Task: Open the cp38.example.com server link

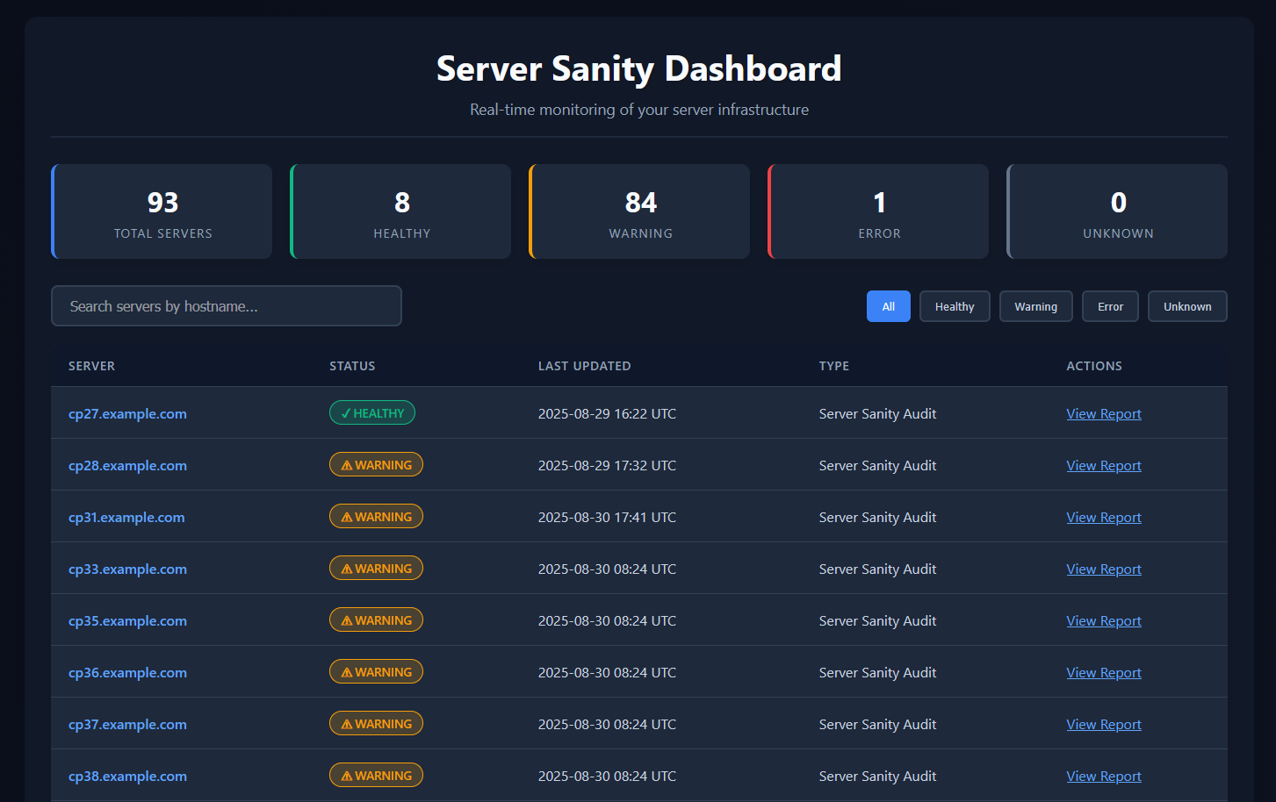Action: click(x=127, y=777)
